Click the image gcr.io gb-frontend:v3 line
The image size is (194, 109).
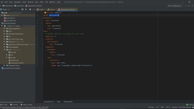point(72,65)
